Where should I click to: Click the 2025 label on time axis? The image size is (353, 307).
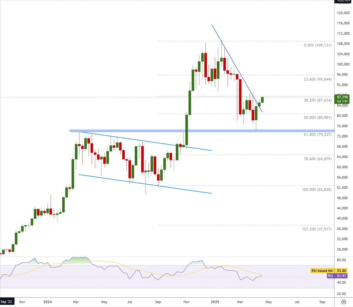215,302
